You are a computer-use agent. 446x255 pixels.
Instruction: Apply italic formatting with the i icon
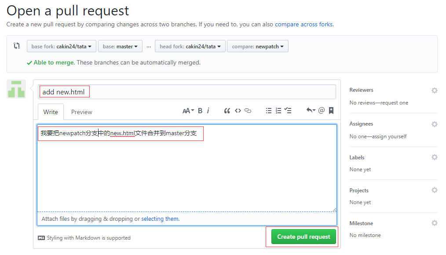pos(208,111)
